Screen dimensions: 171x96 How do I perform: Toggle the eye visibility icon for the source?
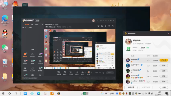23,28
